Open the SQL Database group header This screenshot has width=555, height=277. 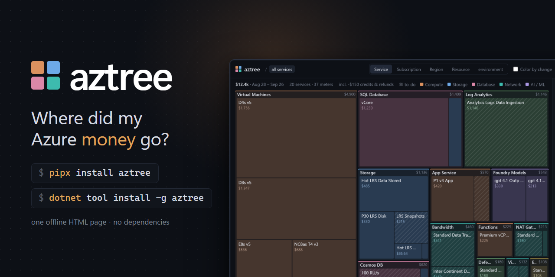tap(410, 94)
